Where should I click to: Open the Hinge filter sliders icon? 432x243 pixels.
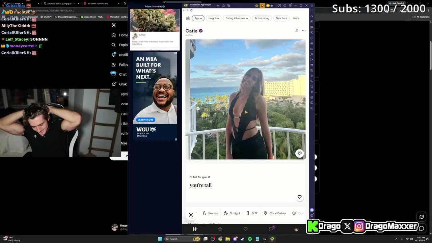tap(188, 18)
